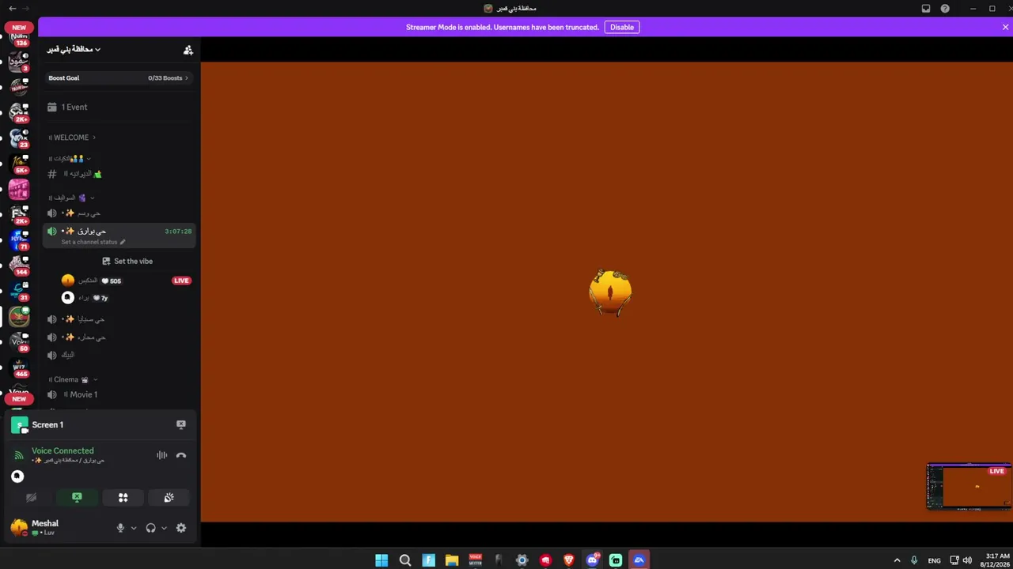This screenshot has height=569, width=1013.
Task: Open the pink server icon
Action: (x=19, y=189)
